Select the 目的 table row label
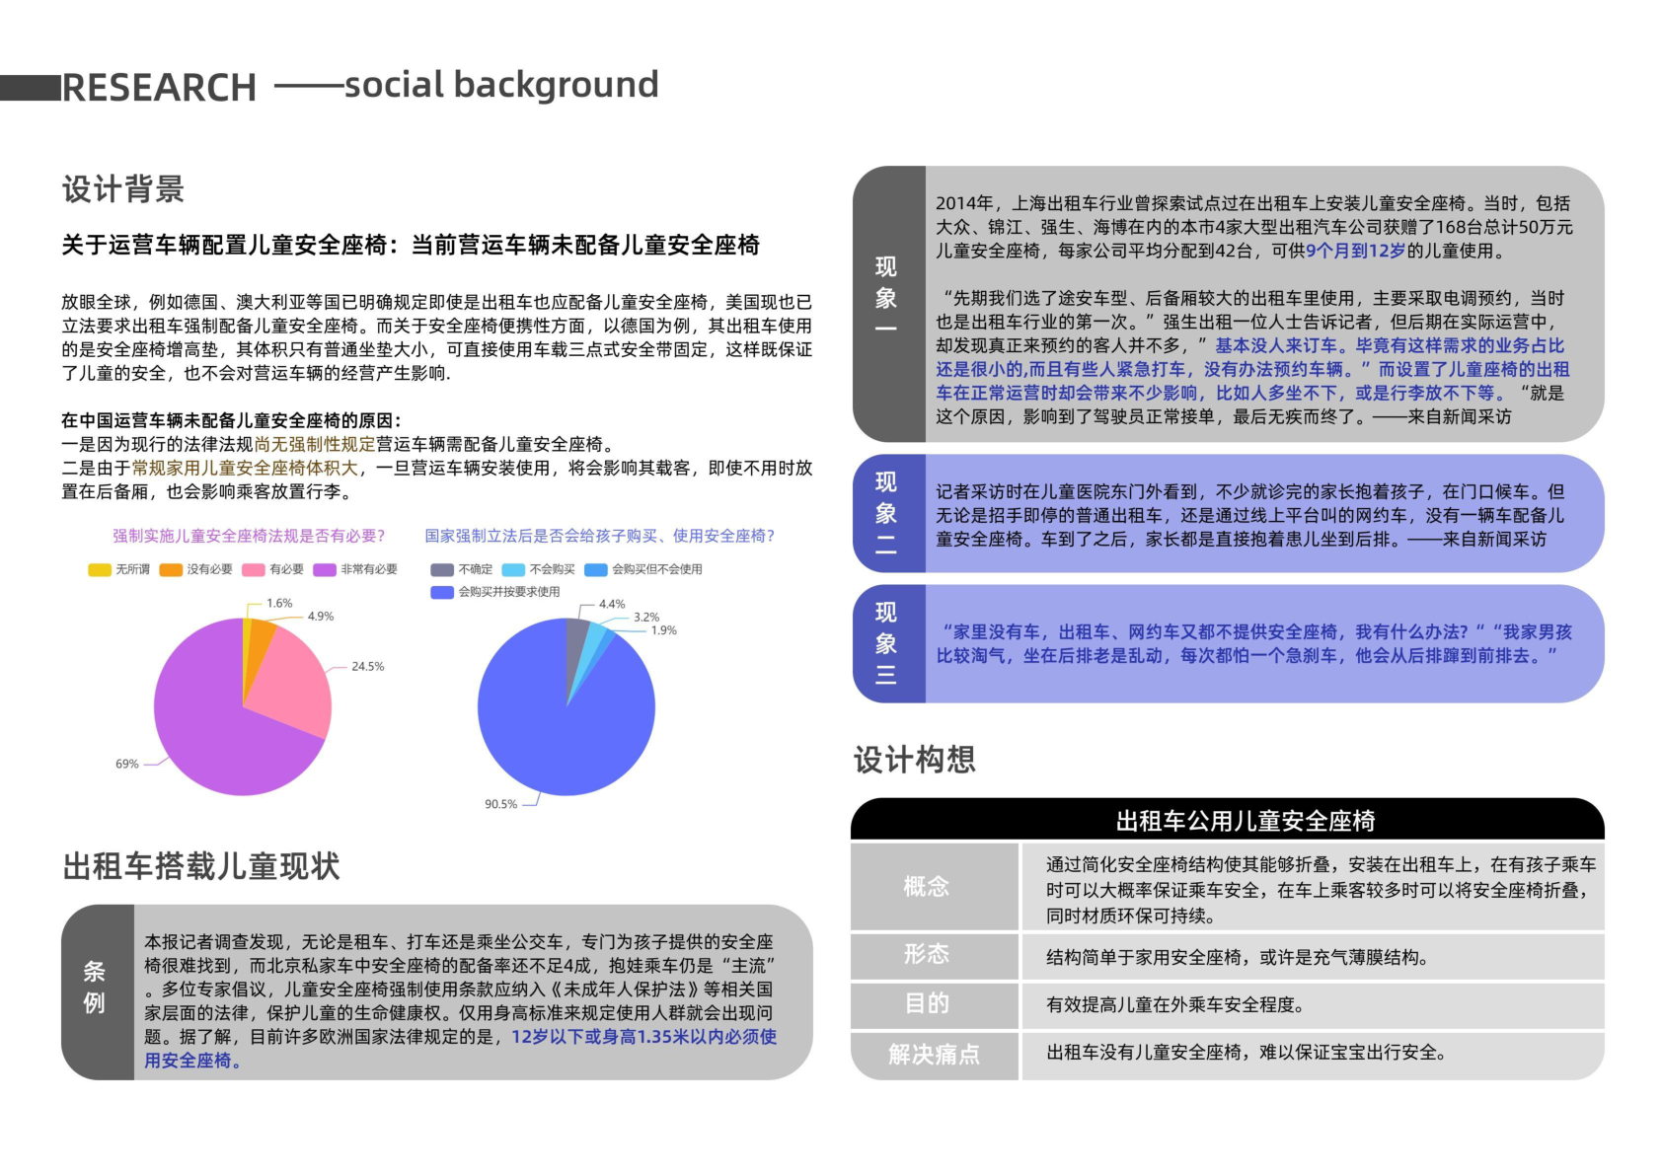This screenshot has width=1662, height=1175. tap(935, 1004)
